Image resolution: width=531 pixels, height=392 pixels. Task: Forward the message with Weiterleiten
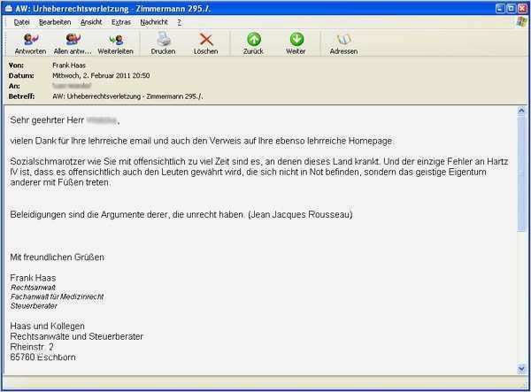115,43
